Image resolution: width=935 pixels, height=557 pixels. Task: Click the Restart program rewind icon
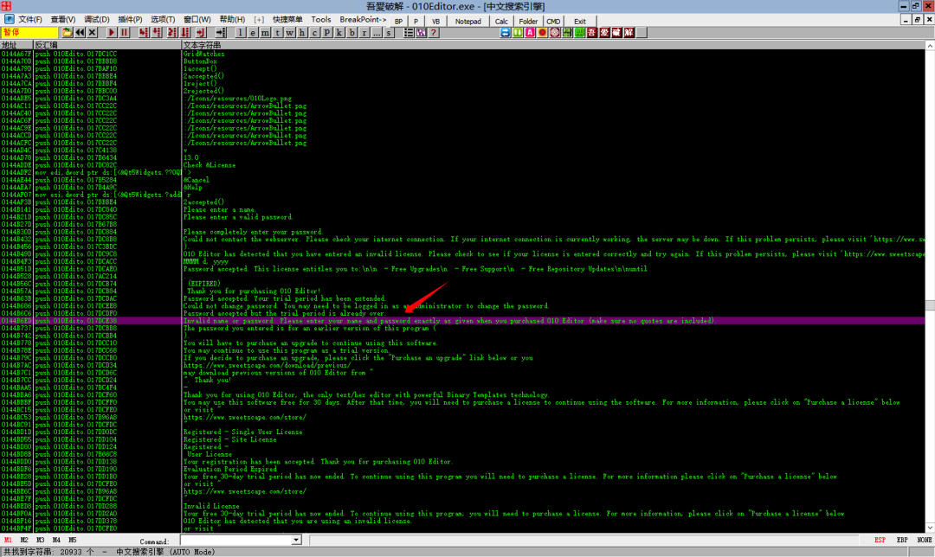click(80, 33)
